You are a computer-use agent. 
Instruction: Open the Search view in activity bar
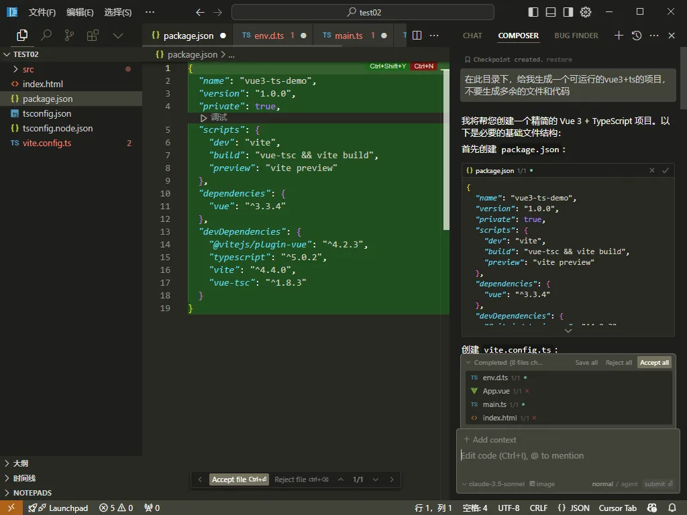point(46,36)
